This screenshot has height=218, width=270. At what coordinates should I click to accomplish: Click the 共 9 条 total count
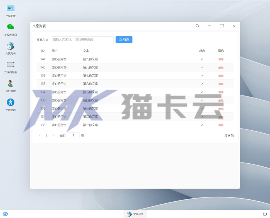coord(229,136)
